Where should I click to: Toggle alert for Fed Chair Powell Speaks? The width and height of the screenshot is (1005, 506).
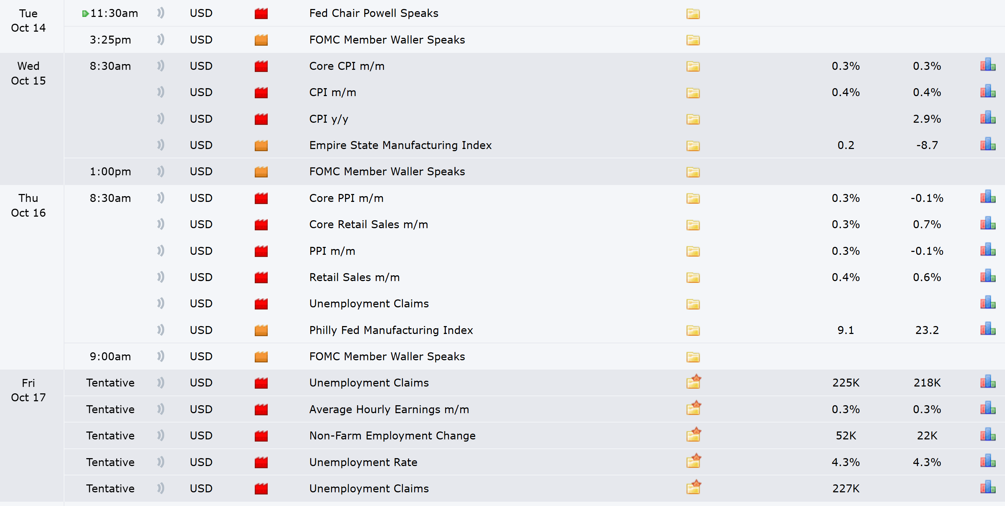point(161,13)
